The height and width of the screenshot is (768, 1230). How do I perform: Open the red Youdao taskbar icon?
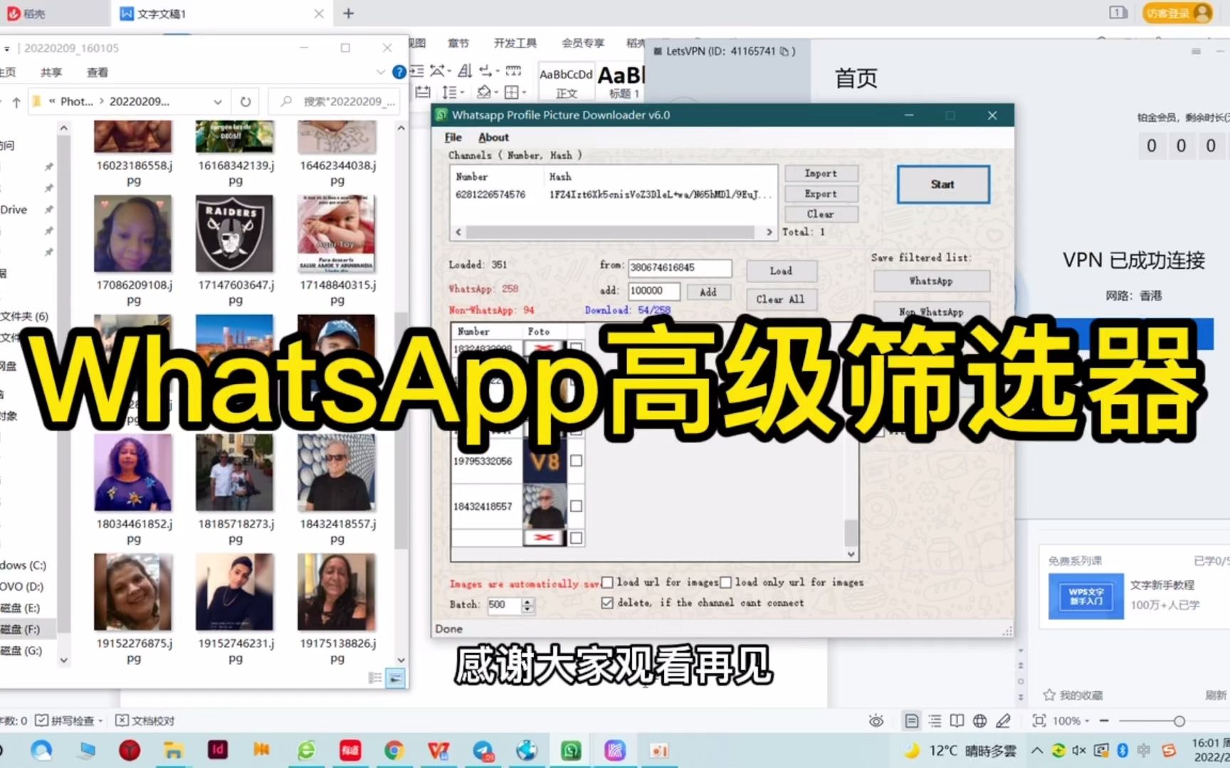[349, 750]
